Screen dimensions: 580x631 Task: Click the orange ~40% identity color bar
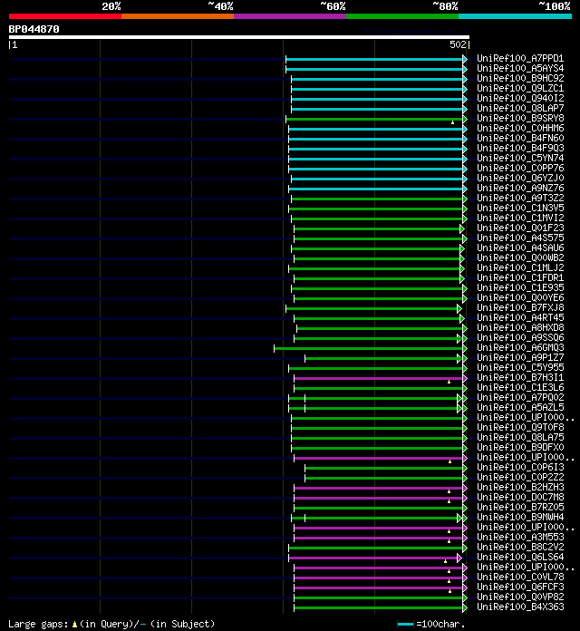tap(178, 16)
